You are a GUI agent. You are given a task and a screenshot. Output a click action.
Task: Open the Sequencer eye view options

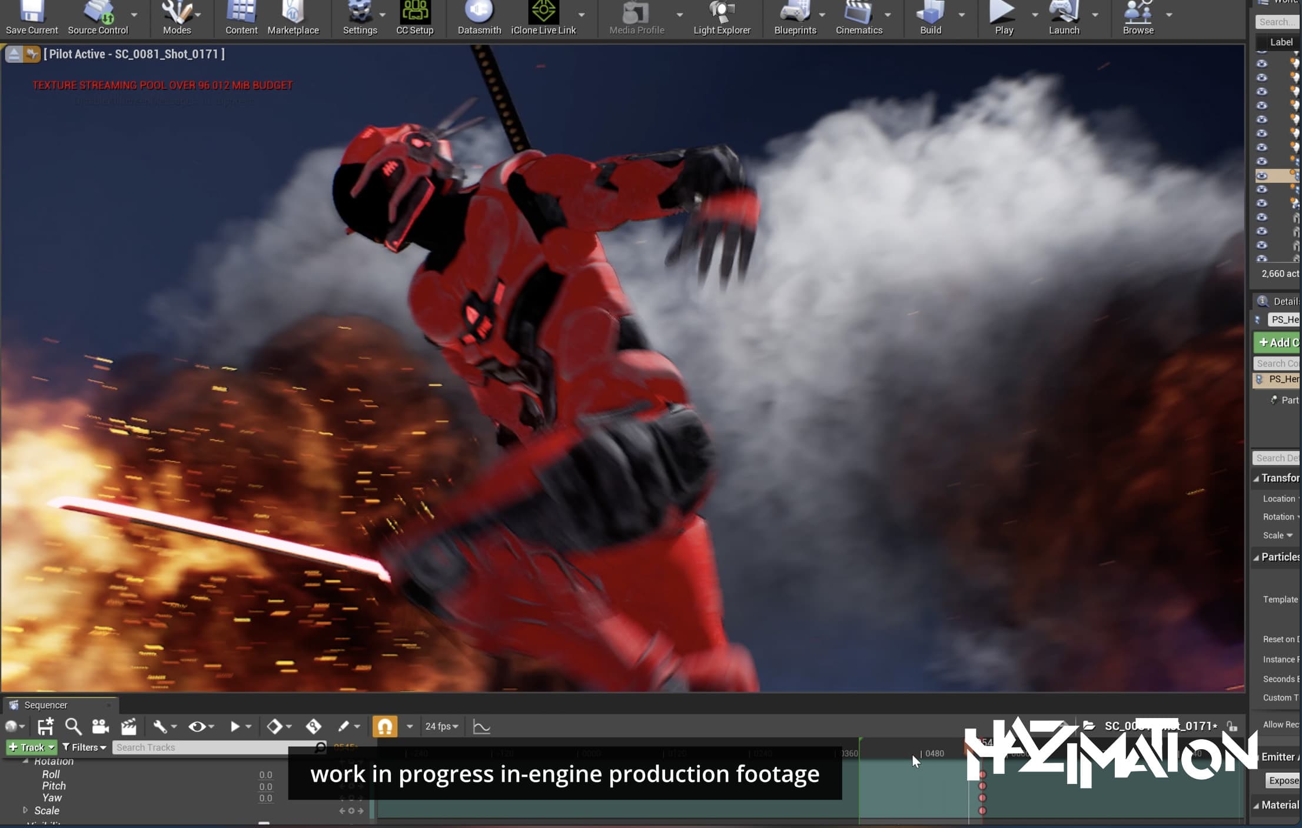pos(197,726)
